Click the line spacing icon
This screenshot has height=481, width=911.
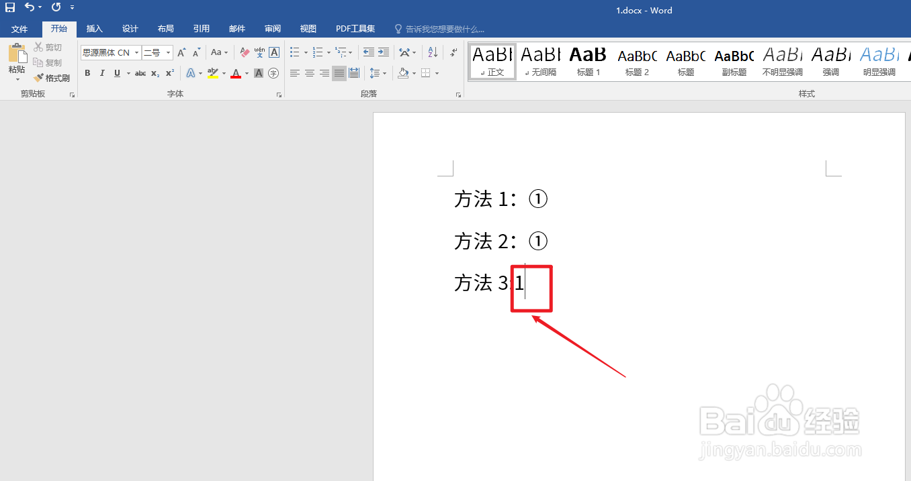[x=374, y=73]
